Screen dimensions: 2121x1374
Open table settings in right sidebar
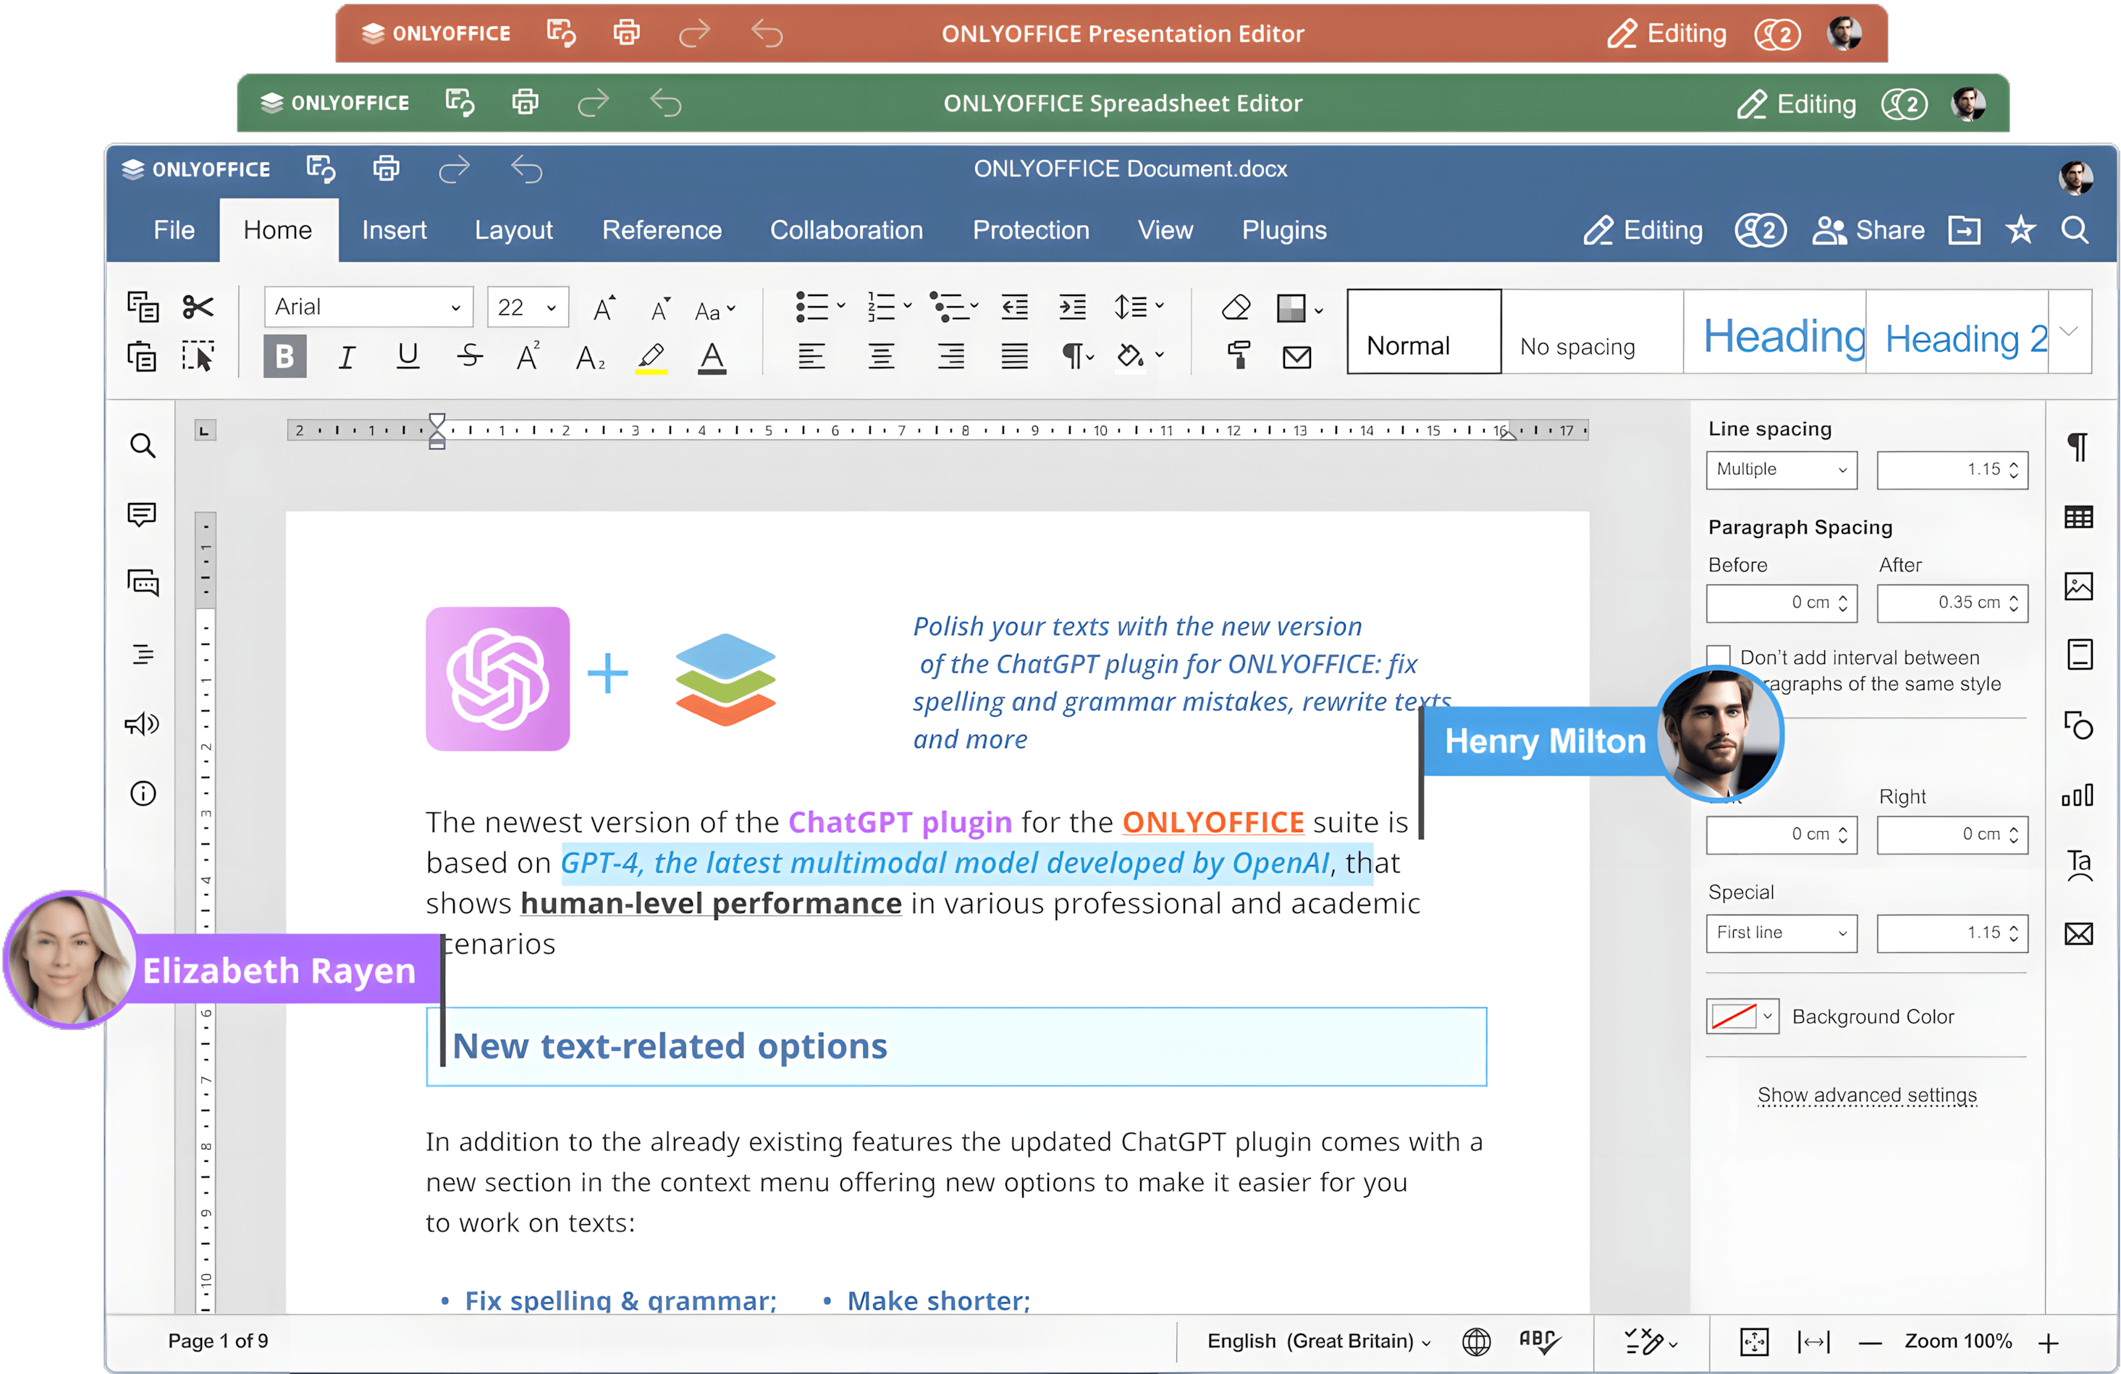point(2078,517)
